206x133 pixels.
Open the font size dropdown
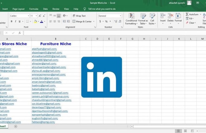click(x=37, y=16)
